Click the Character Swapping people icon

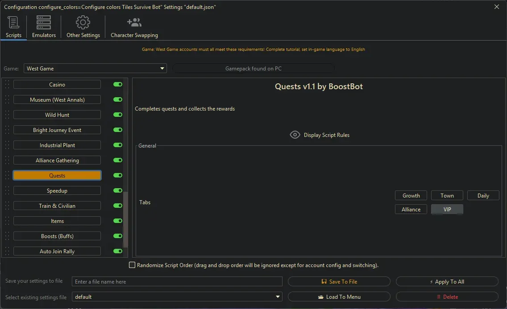point(133,22)
